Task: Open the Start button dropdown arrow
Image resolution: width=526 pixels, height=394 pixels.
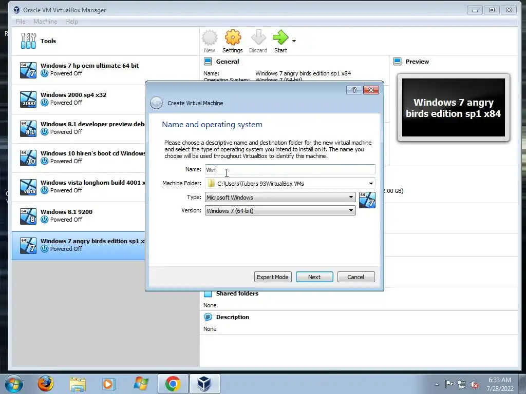Action: click(294, 41)
